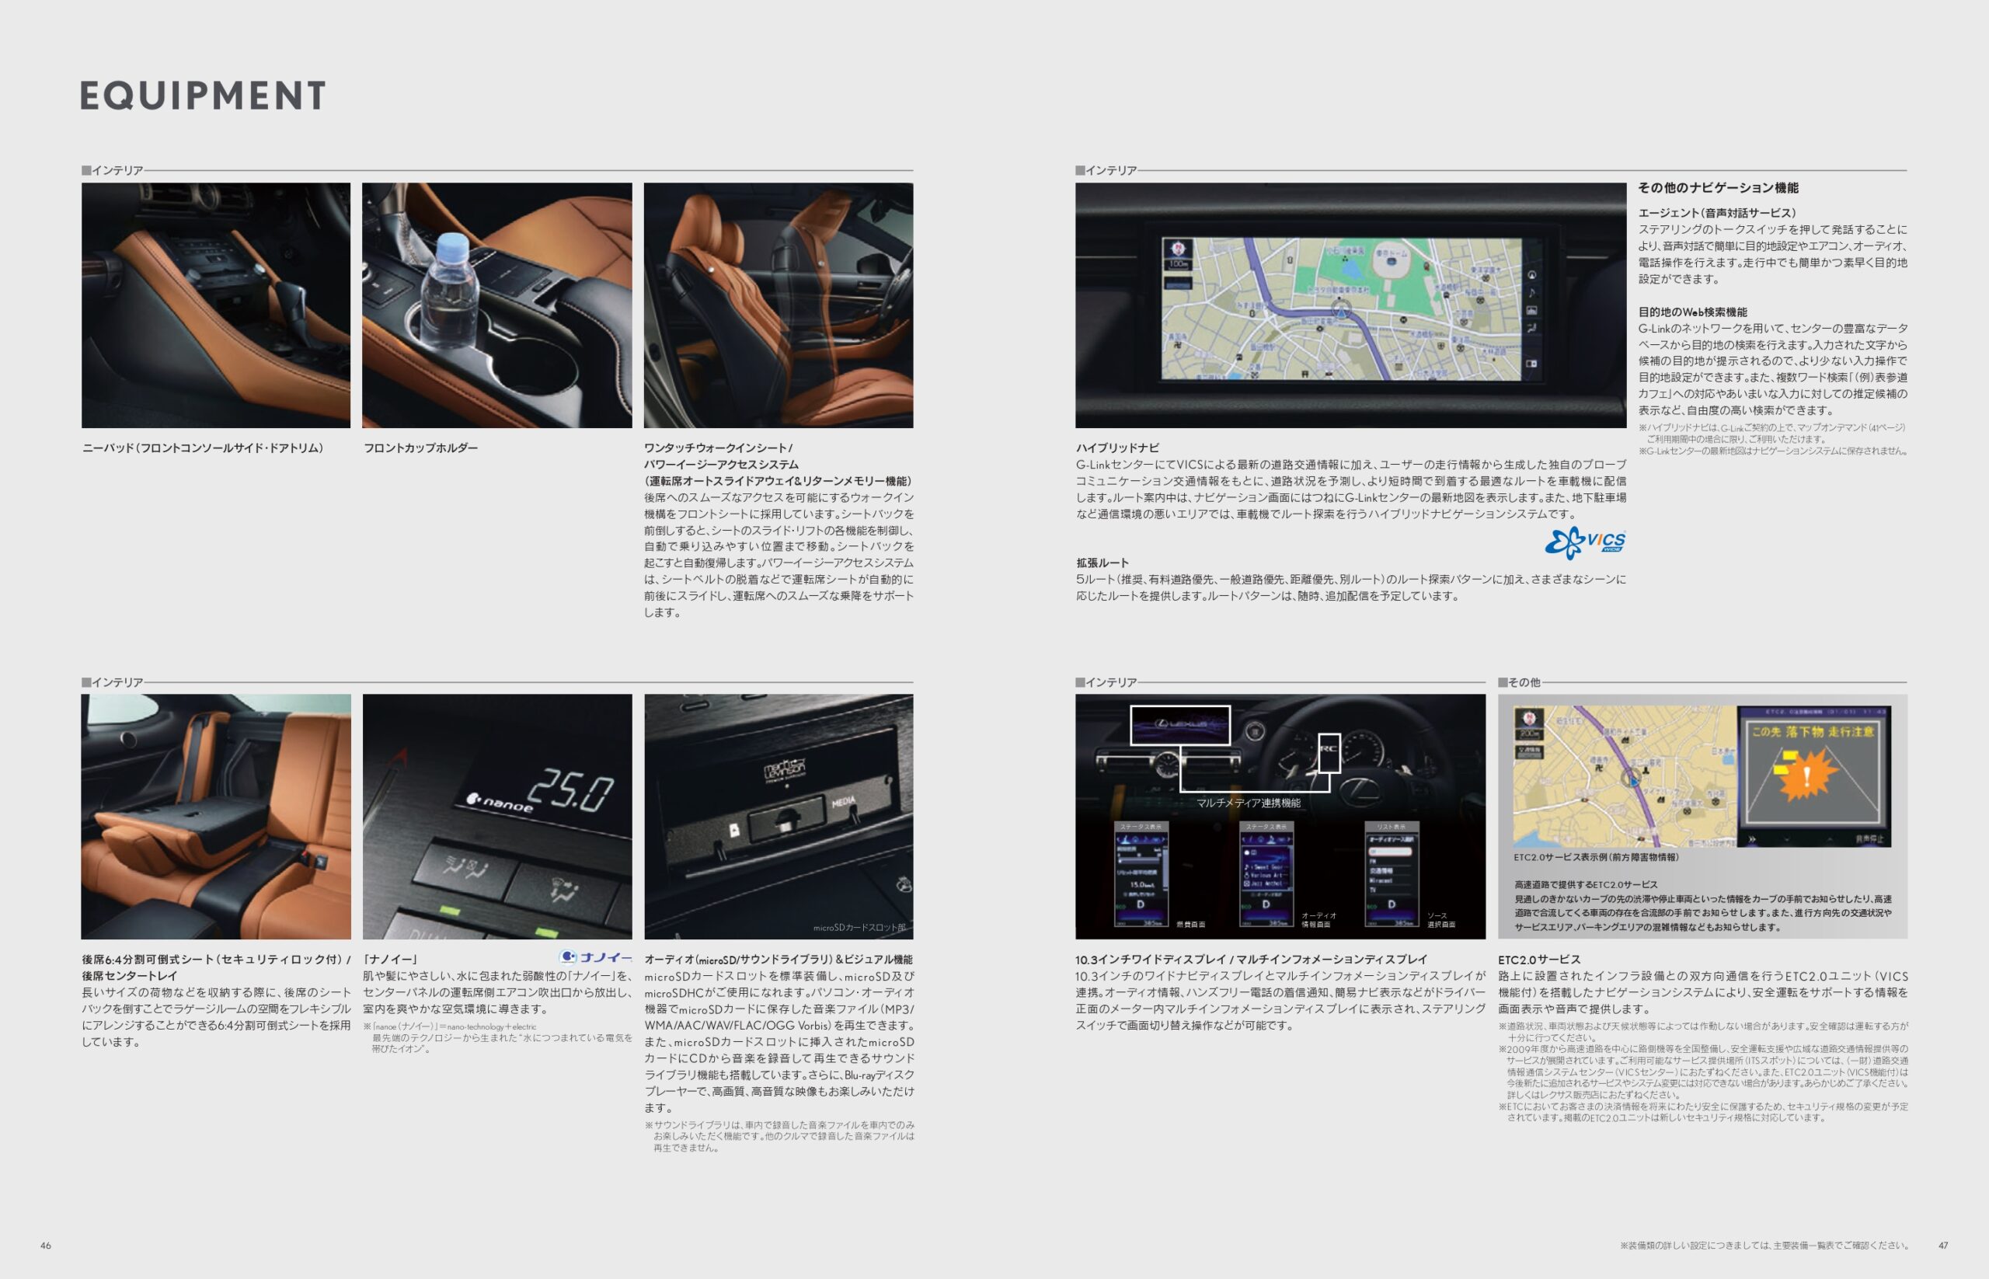This screenshot has width=1989, height=1279.
Task: Tap the seat climate icon on nav sidebar
Action: point(1531,328)
